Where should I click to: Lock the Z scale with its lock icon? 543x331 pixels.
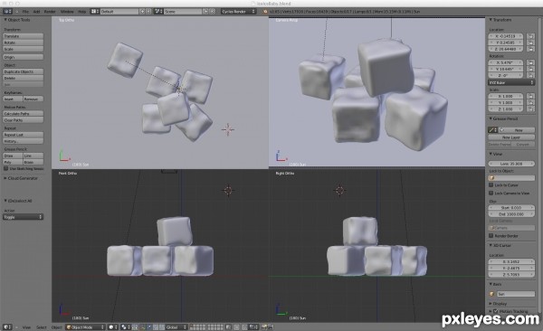click(x=530, y=109)
